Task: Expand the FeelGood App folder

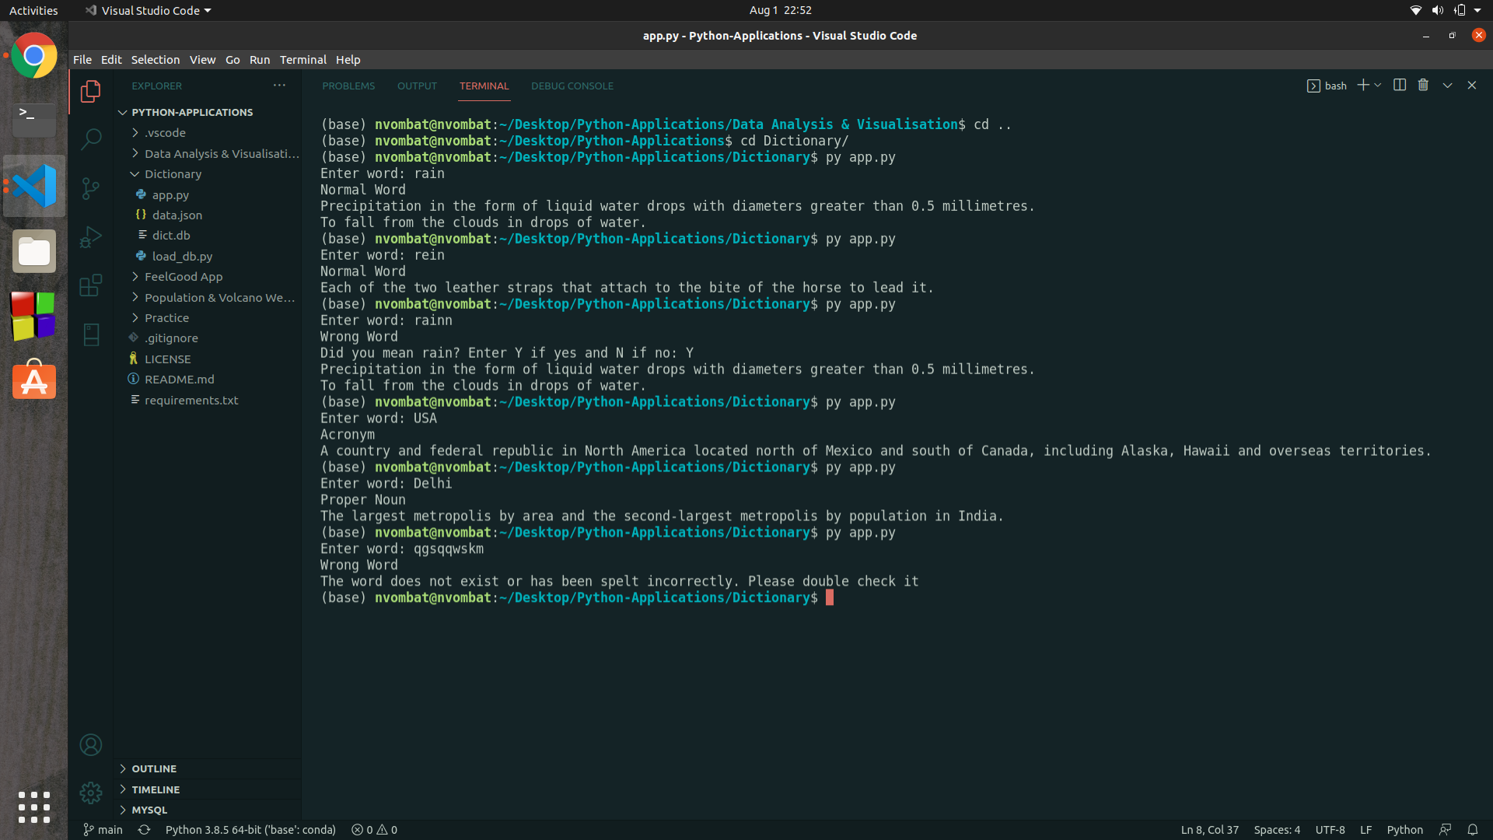Action: coord(183,277)
